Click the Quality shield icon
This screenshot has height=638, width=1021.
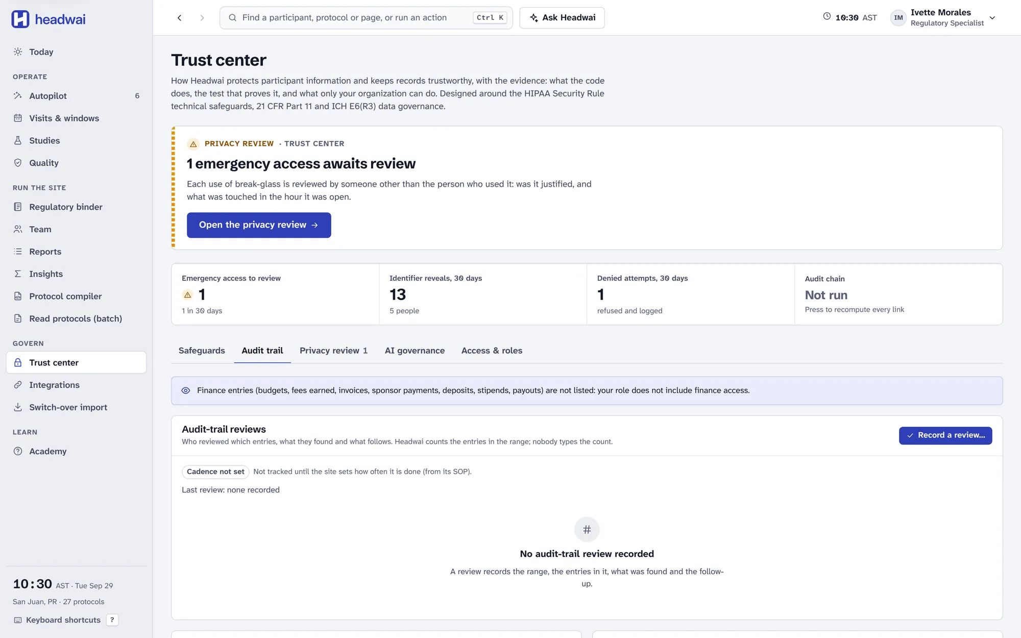coord(18,163)
